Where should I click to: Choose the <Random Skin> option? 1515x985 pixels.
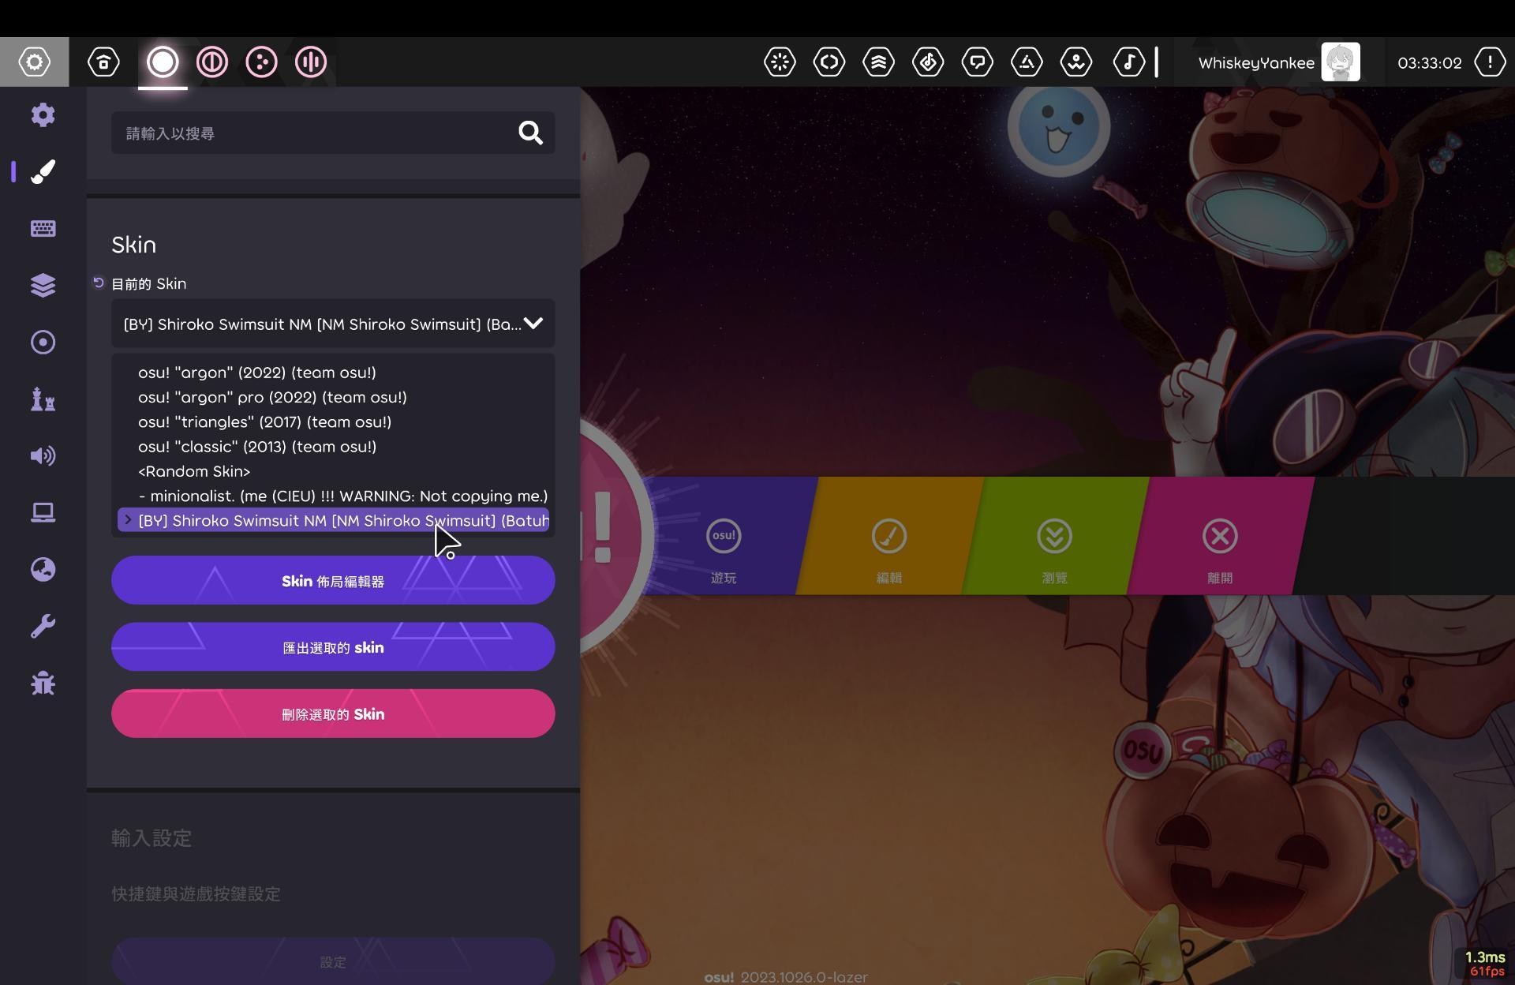tap(194, 472)
